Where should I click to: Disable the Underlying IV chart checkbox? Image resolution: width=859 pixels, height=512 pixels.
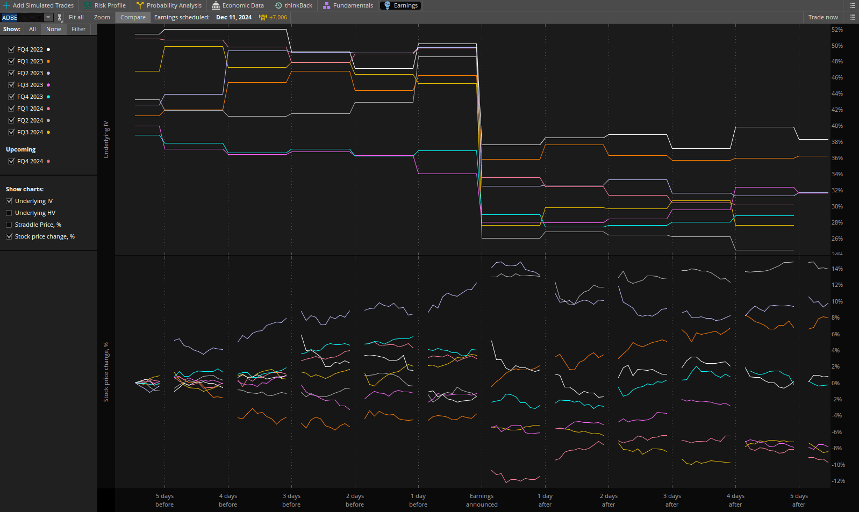pyautogui.click(x=9, y=201)
